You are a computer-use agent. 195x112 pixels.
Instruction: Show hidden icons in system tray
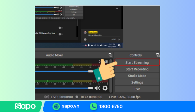tap(83, 45)
